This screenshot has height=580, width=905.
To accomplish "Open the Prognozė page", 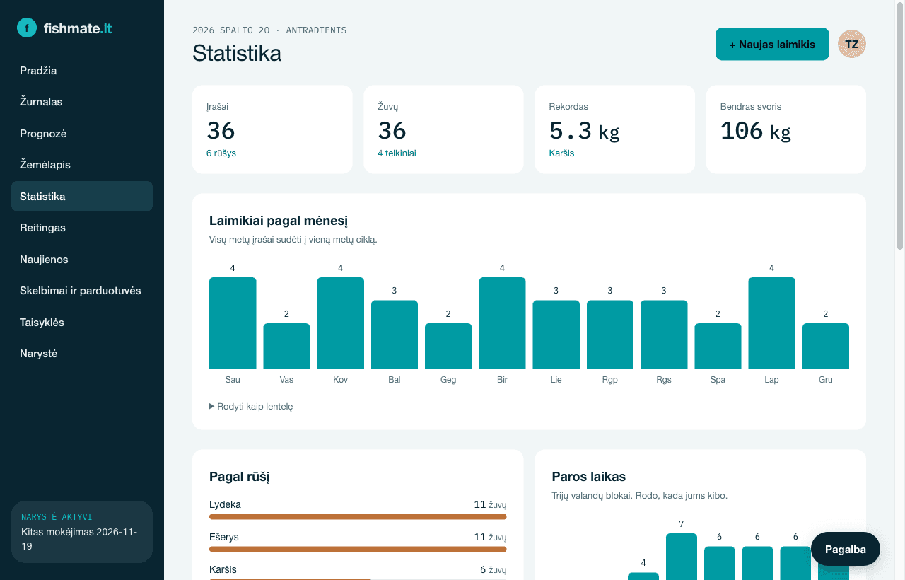I will point(82,134).
